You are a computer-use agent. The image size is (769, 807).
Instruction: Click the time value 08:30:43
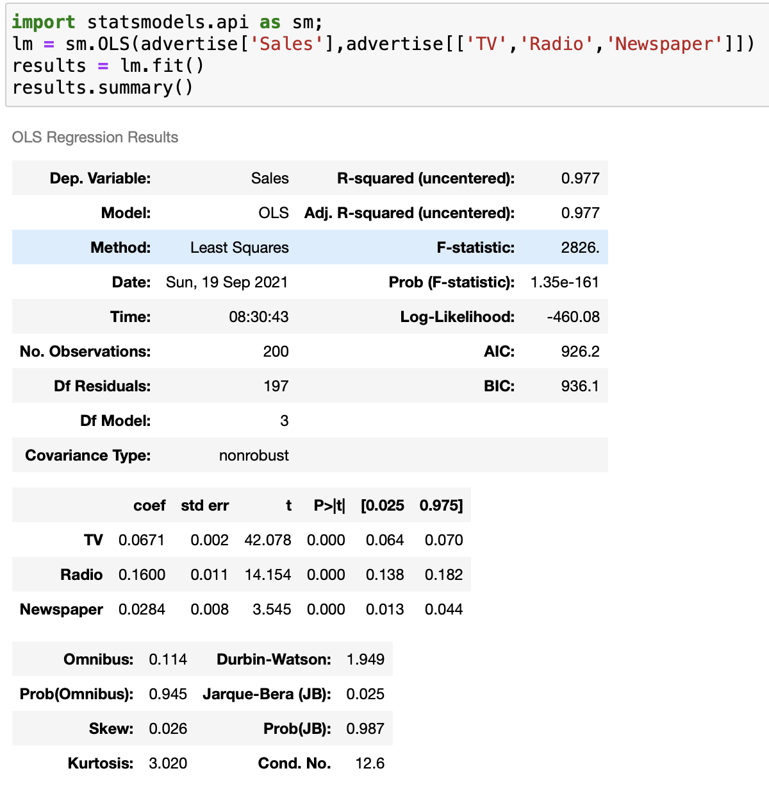pyautogui.click(x=259, y=317)
